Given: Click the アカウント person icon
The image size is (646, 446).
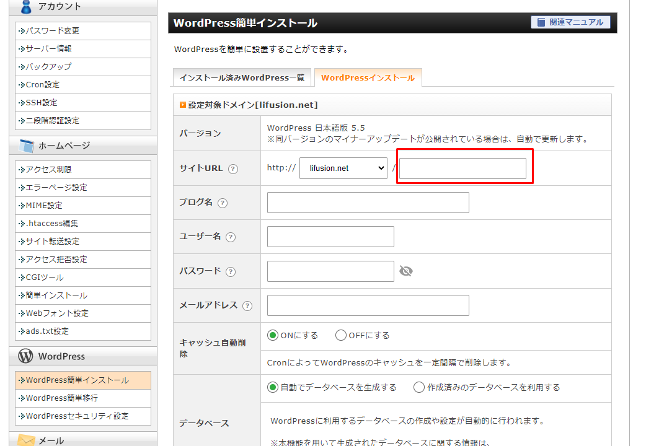Looking at the screenshot, I should pos(26,7).
